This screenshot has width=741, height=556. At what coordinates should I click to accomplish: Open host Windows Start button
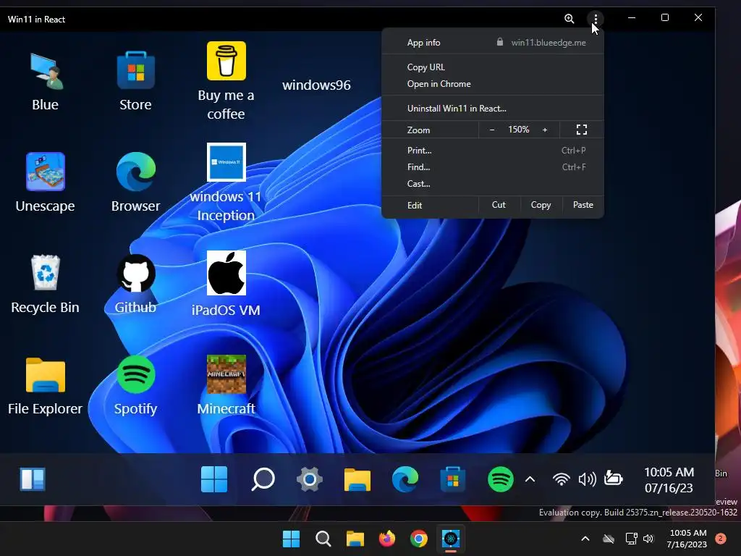[x=291, y=539]
